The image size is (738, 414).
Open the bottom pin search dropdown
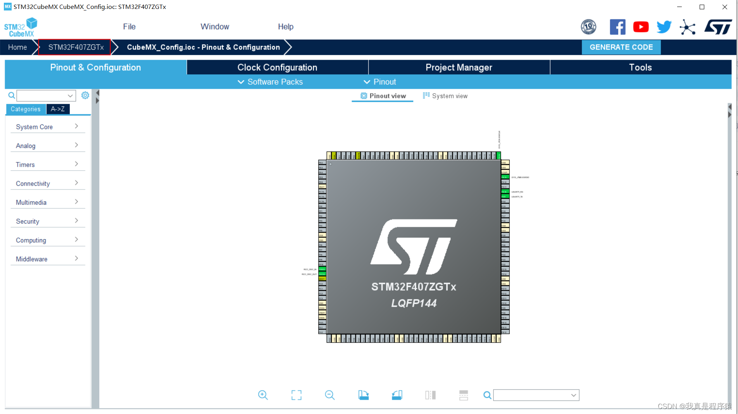coord(573,395)
